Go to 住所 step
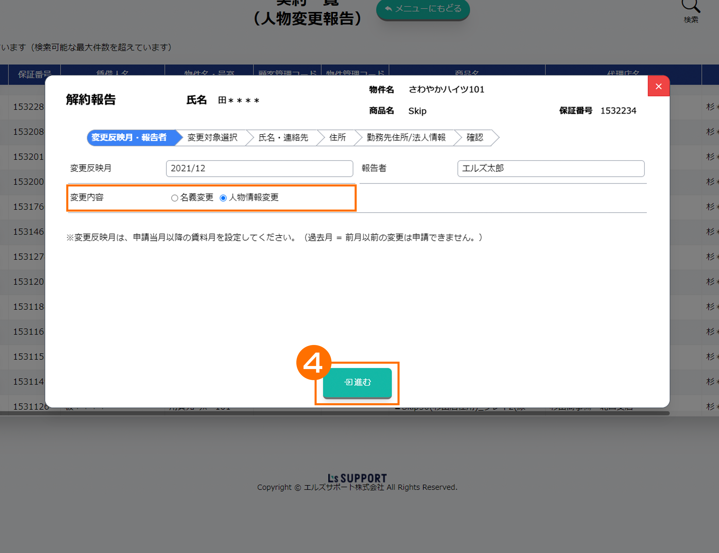This screenshot has width=719, height=553. (x=337, y=137)
